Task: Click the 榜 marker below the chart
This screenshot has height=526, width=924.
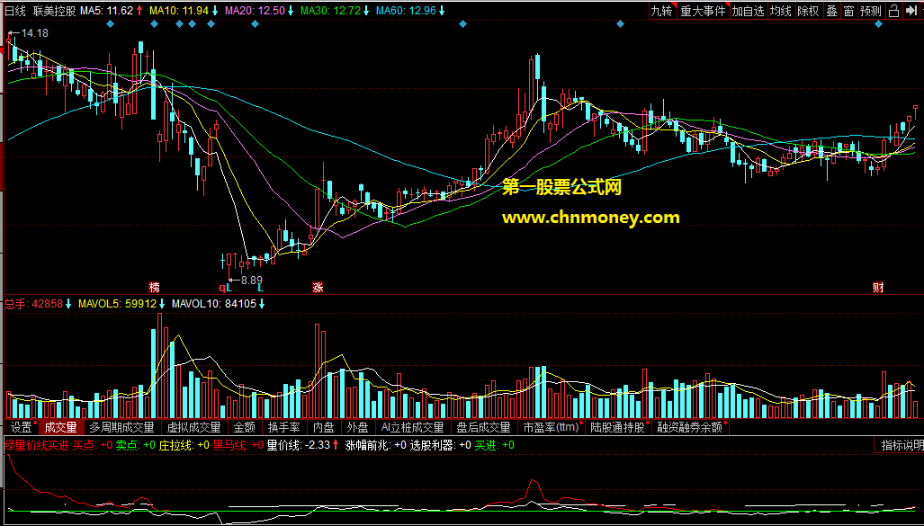Action: pos(154,288)
